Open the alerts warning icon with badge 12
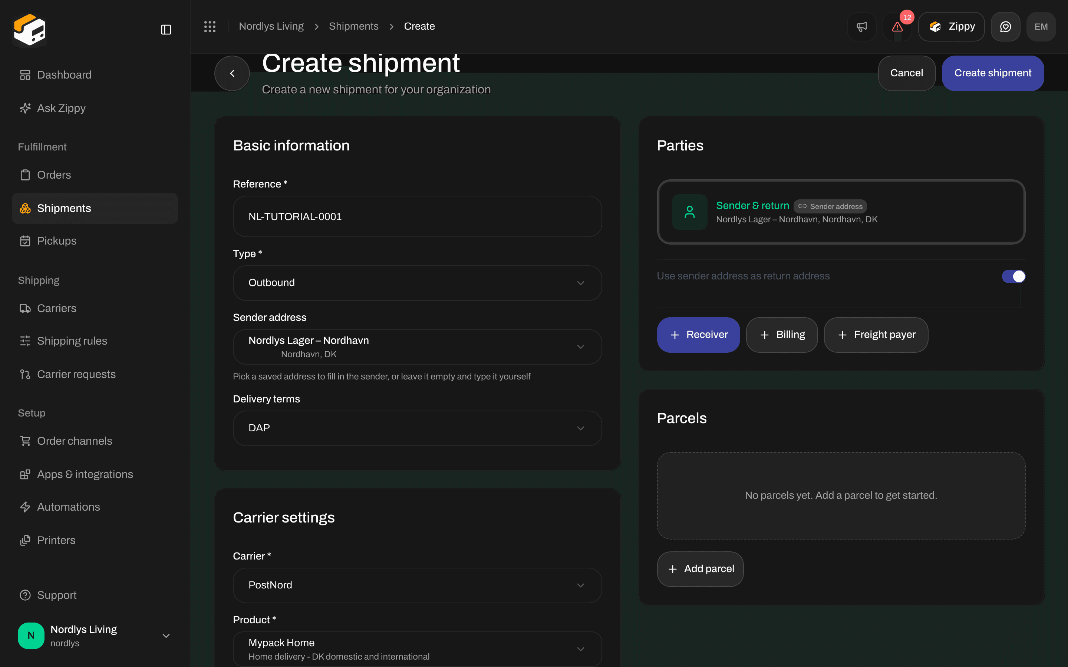 [897, 26]
